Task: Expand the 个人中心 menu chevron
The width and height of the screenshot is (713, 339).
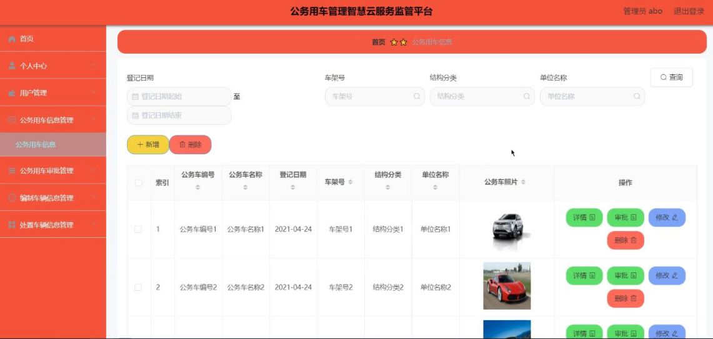Action: 94,66
